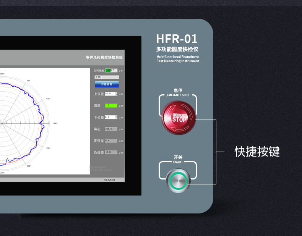Click the 正误差 positive error value field

pyautogui.click(x=111, y=141)
